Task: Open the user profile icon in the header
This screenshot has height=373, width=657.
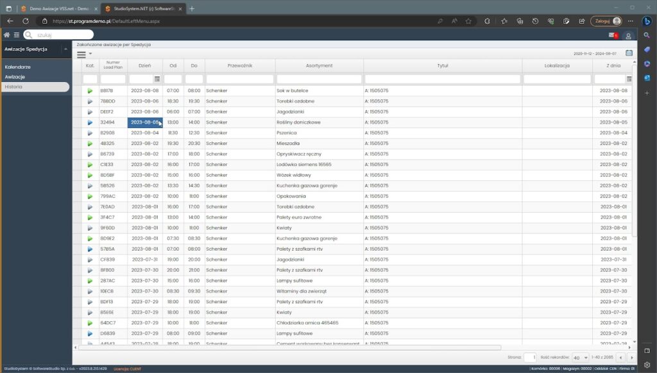Action: click(x=628, y=36)
